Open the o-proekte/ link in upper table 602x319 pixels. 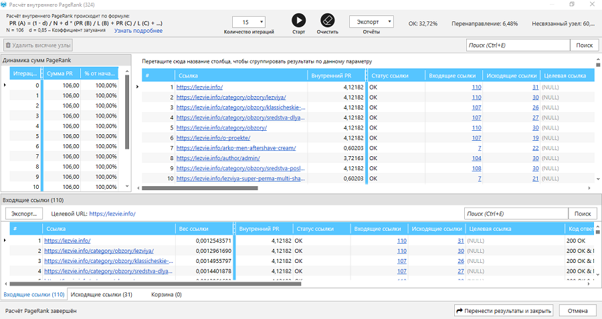click(213, 138)
